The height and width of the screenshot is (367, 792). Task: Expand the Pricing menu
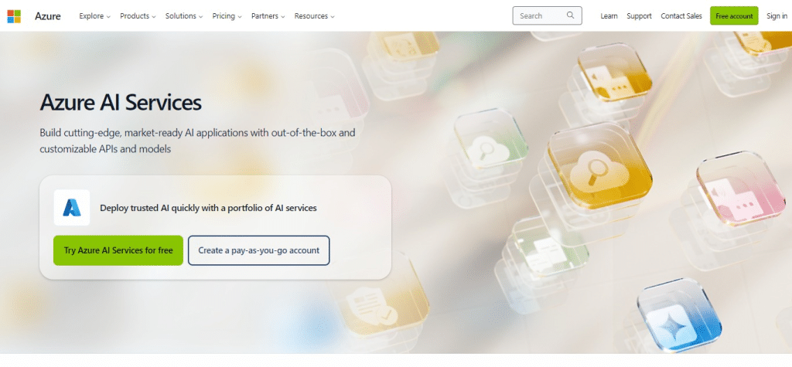pos(227,16)
